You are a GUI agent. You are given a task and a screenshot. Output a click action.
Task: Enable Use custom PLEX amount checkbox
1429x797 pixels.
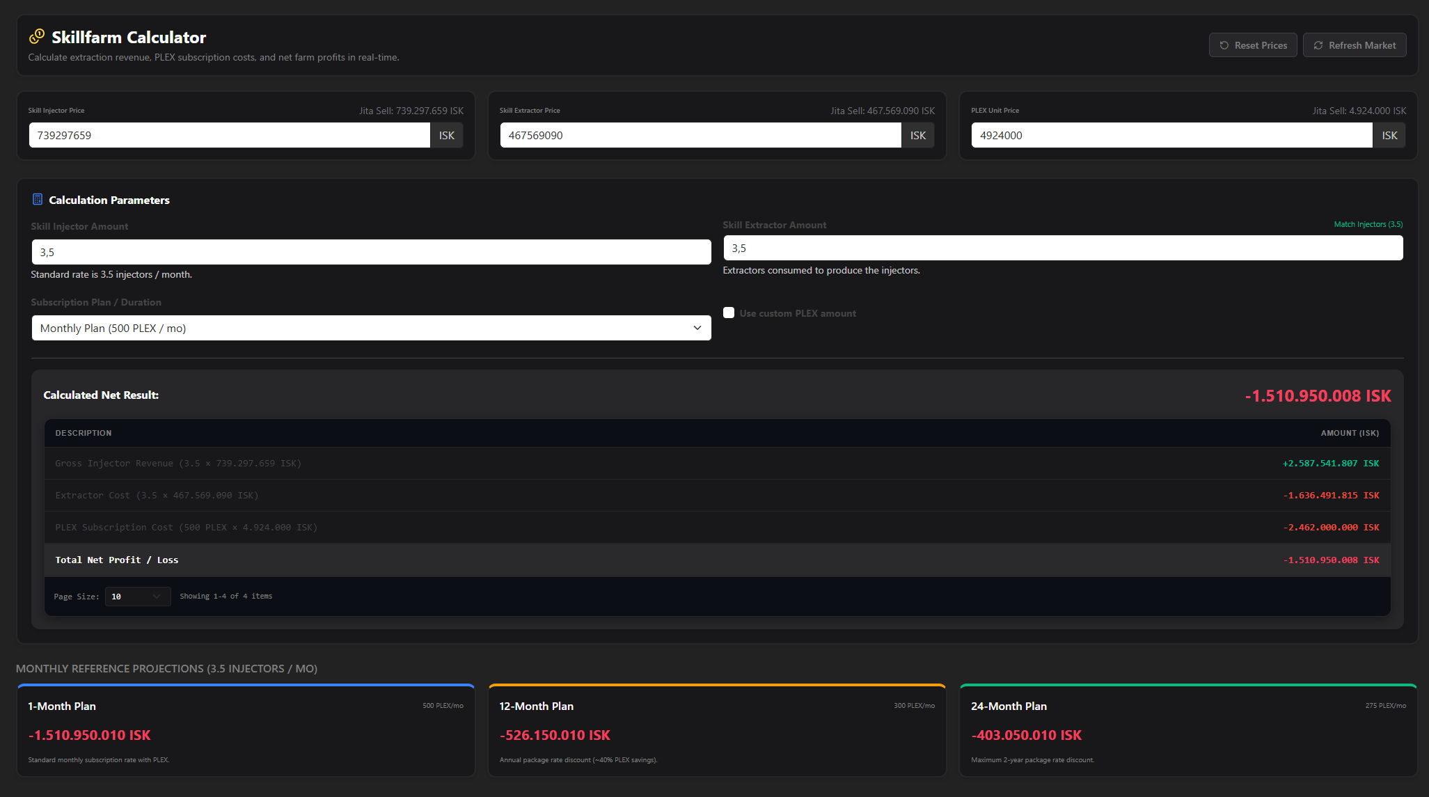click(x=729, y=313)
